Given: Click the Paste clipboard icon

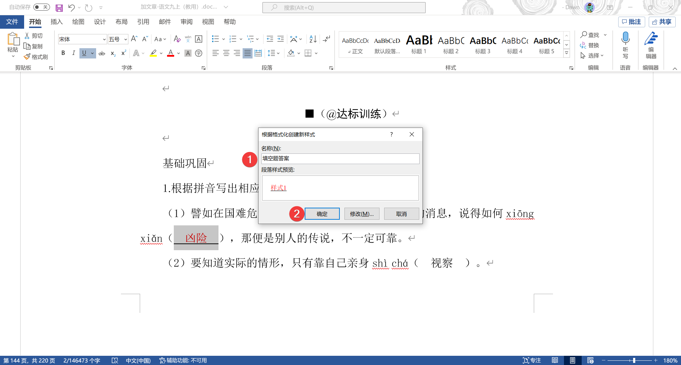Looking at the screenshot, I should (x=13, y=40).
